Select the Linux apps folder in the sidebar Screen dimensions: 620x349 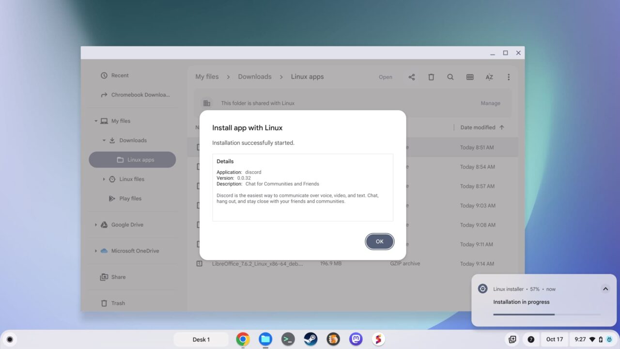[132, 160]
